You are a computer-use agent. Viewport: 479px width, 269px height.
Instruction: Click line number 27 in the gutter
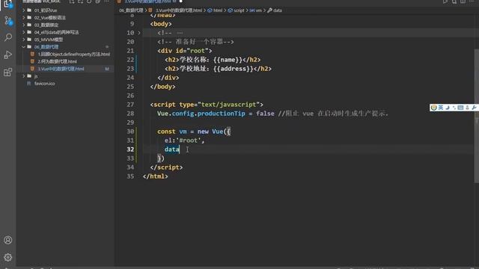pos(130,105)
